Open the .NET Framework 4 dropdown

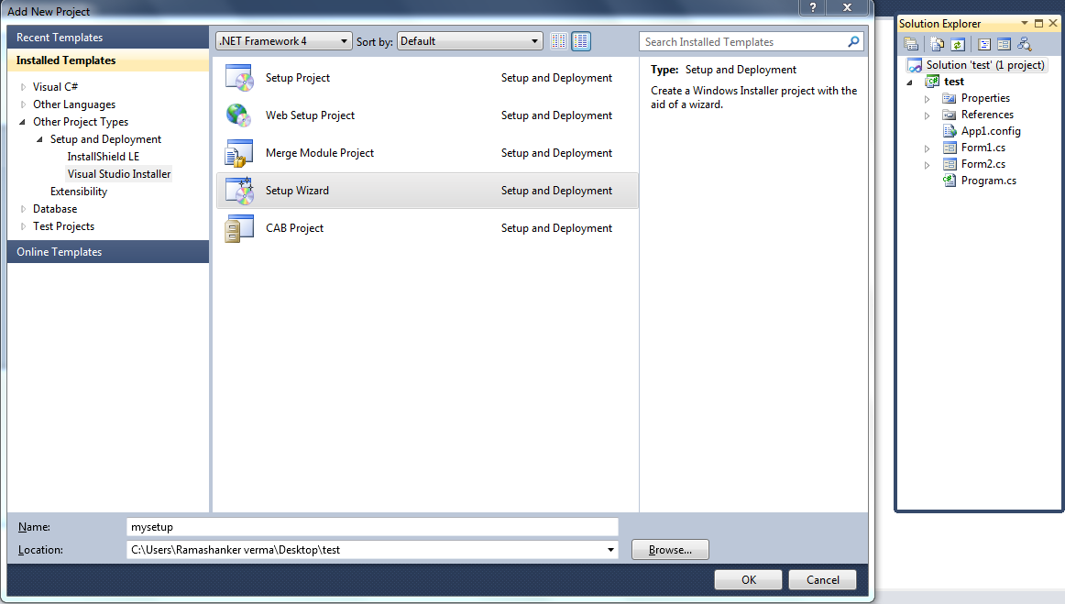pyautogui.click(x=344, y=40)
